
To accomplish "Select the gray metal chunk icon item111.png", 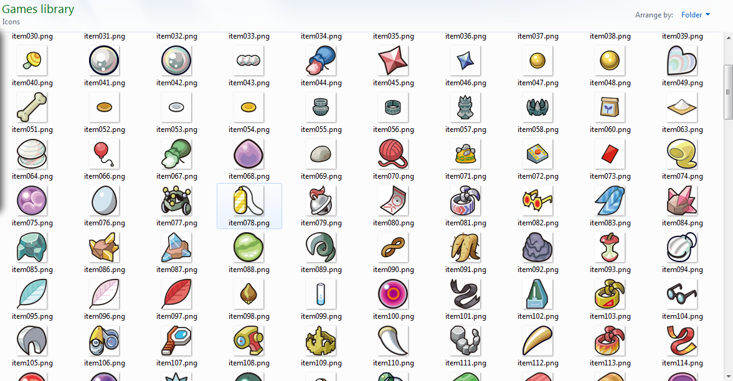I will 466,341.
